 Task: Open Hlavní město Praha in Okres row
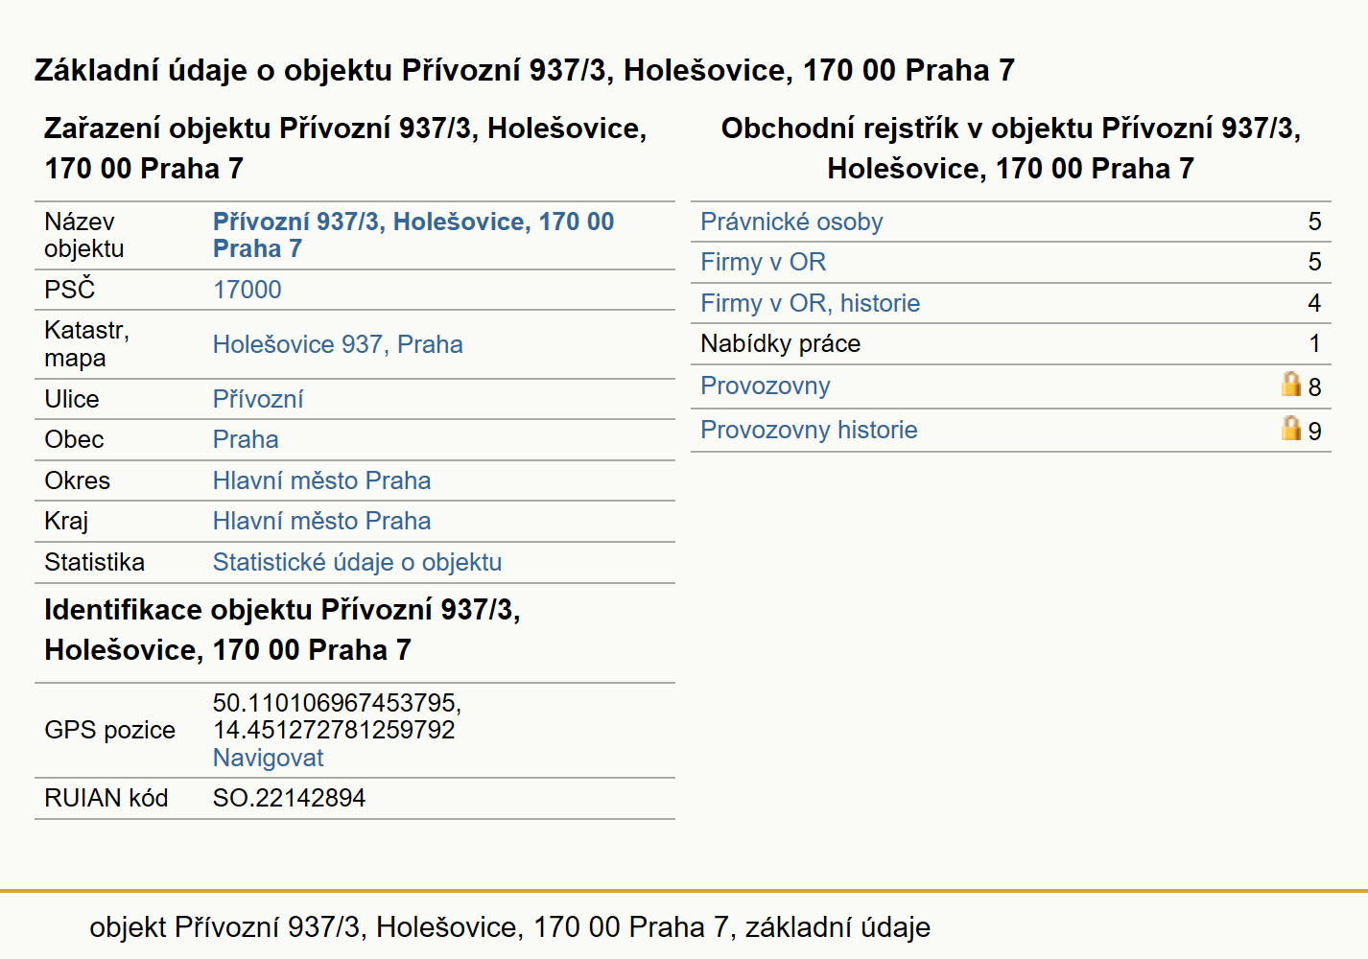[x=322, y=480]
